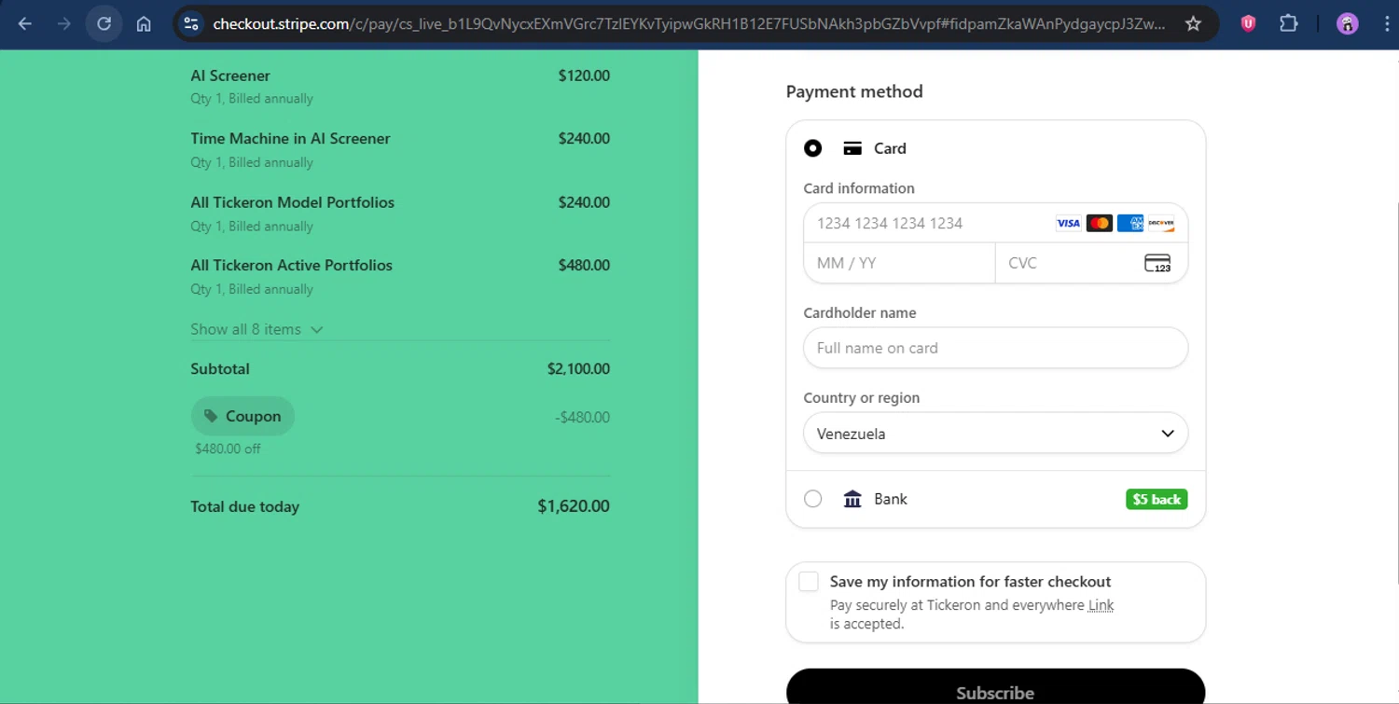
Task: Click Time Machine in AI Screener item
Action: pos(290,138)
